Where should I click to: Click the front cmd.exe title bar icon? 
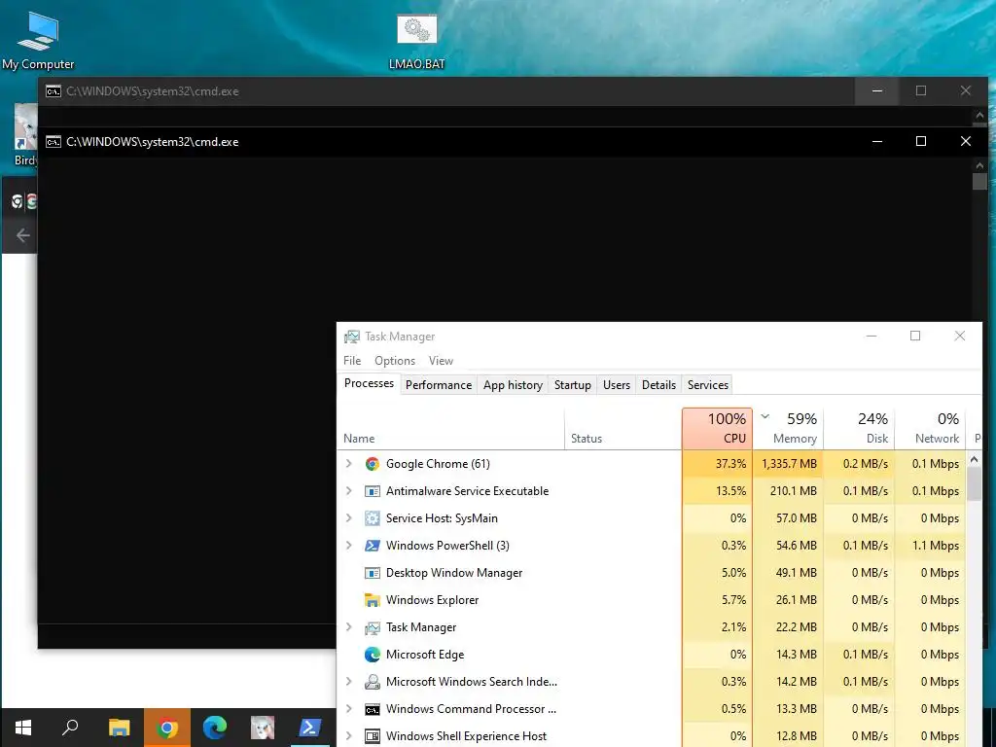[x=53, y=142]
